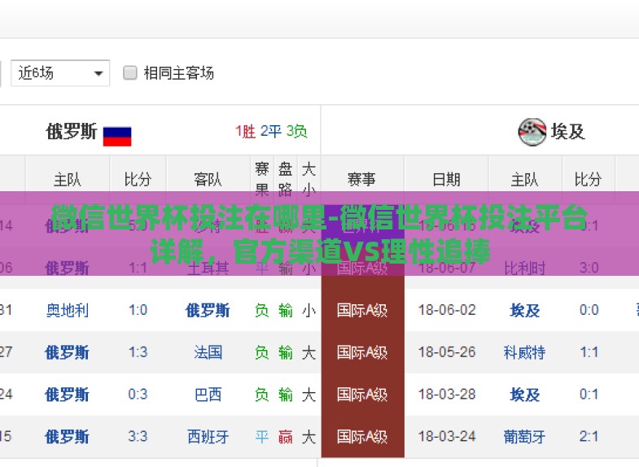Screen dimensions: 639x467
Task: Click the 0:0 score dated 18-06-02
Action: tap(589, 310)
